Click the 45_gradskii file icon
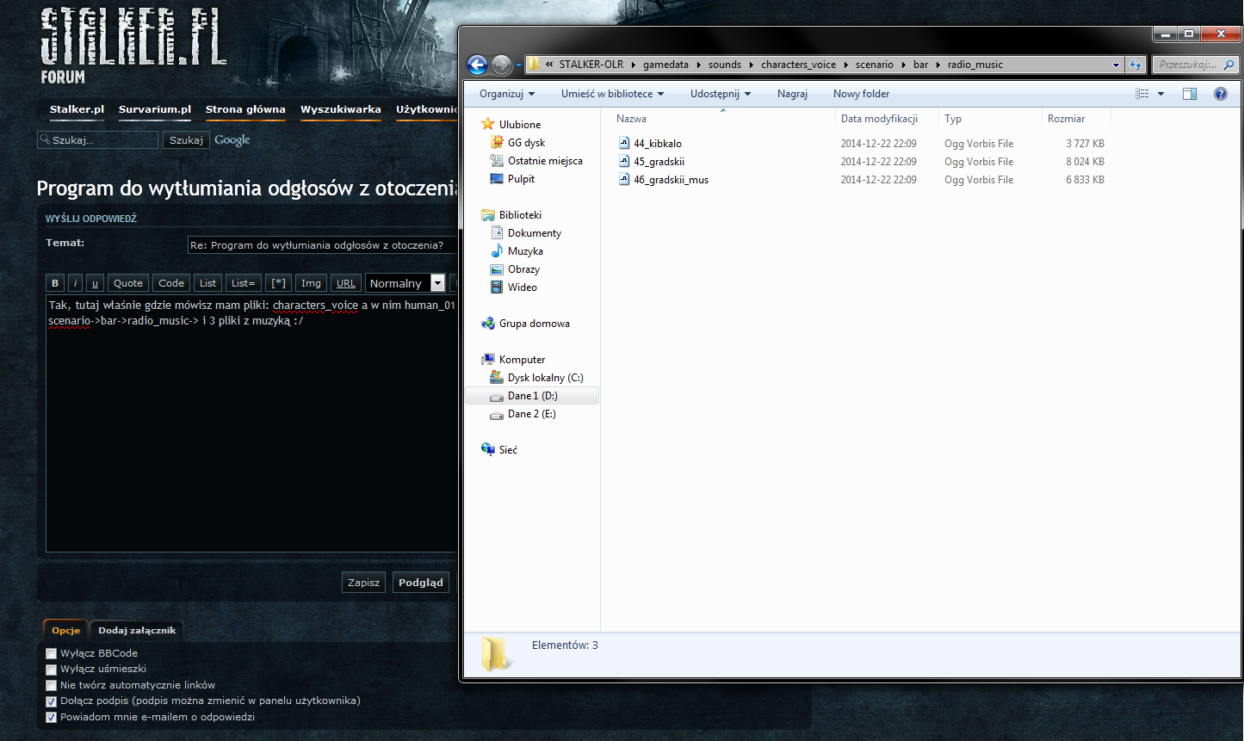Image resolution: width=1244 pixels, height=741 pixels. pyautogui.click(x=624, y=161)
